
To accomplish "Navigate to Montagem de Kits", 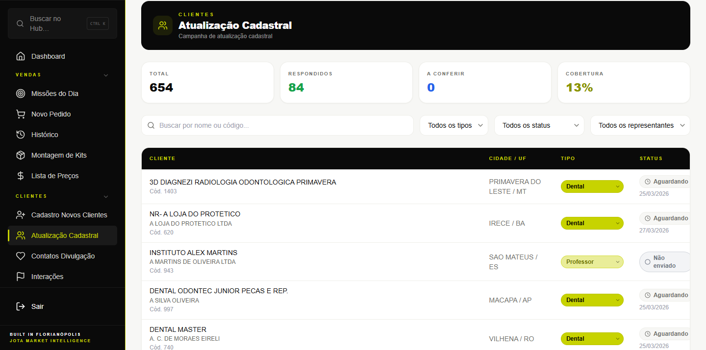I will pos(63,155).
